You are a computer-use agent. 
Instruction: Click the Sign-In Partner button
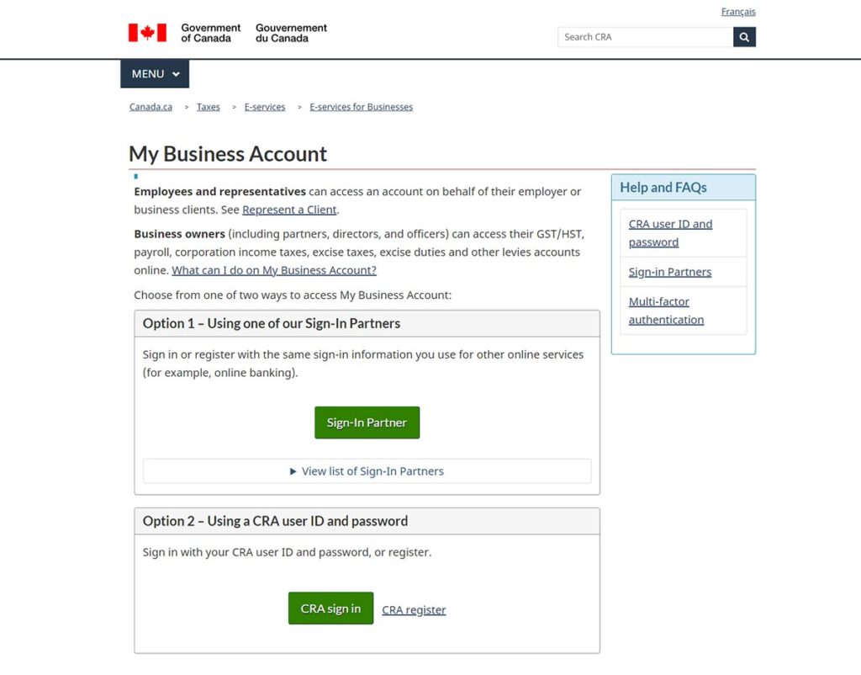[x=367, y=423]
